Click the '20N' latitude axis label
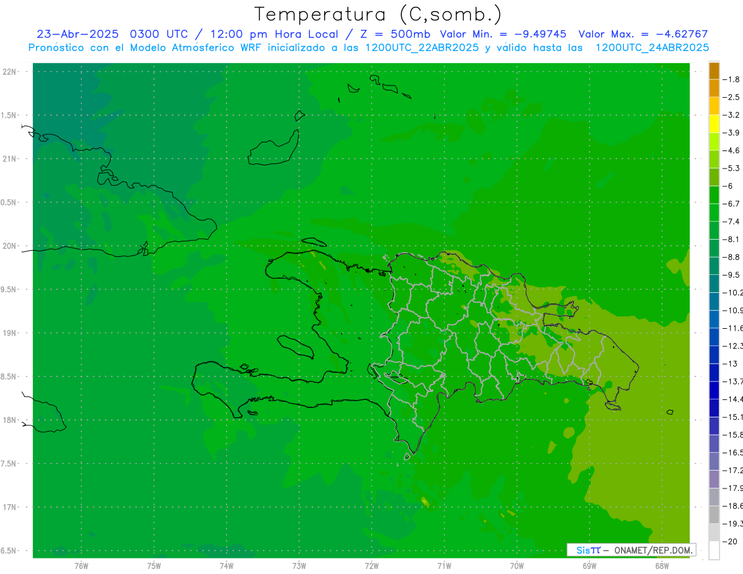Image resolution: width=743 pixels, height=574 pixels. tap(11, 246)
